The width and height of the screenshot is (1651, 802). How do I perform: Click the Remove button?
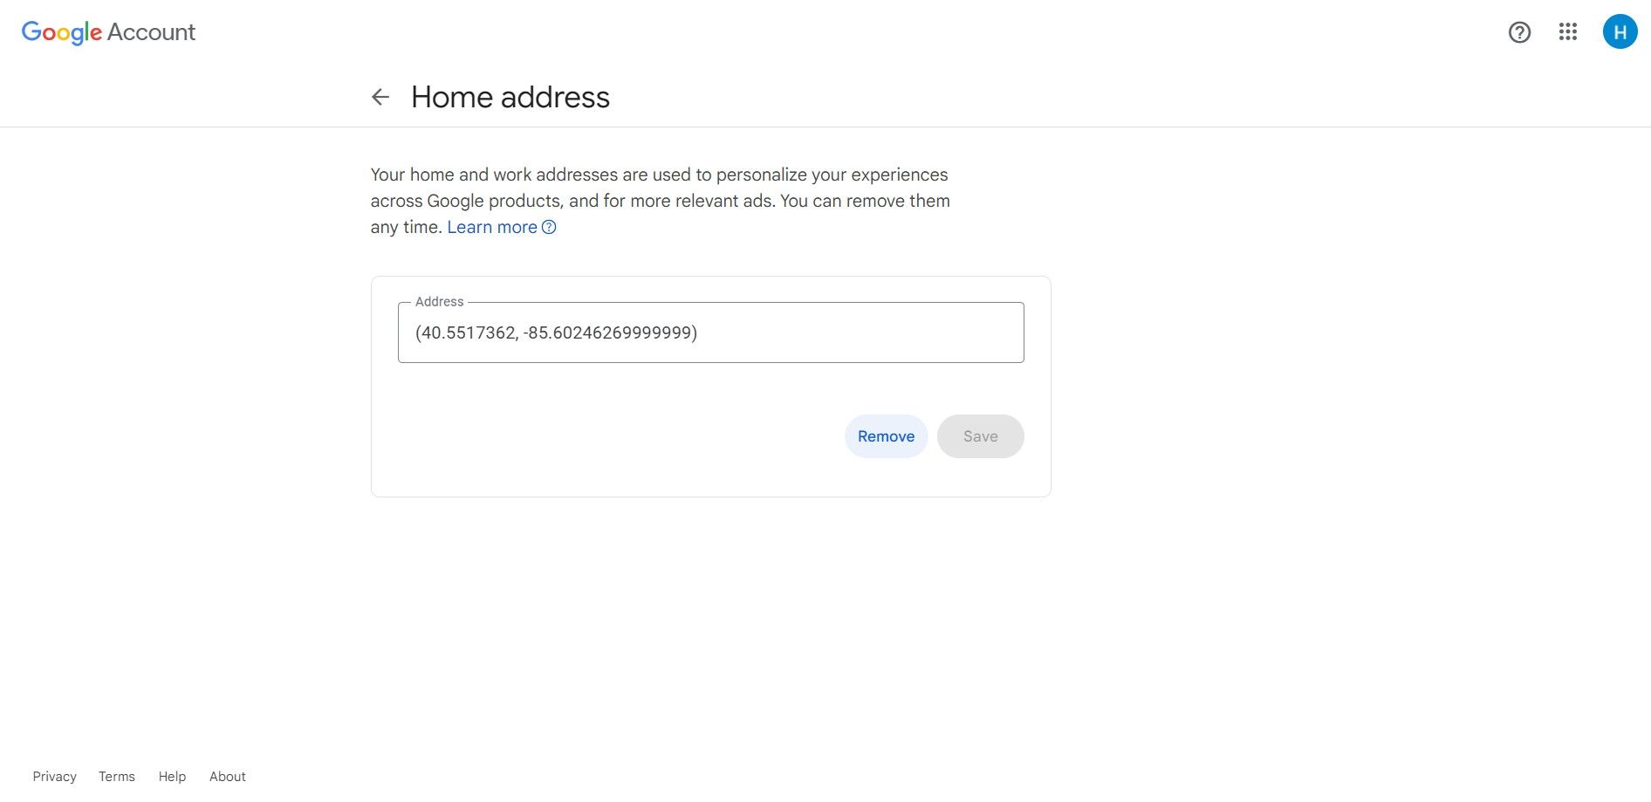[x=886, y=435]
